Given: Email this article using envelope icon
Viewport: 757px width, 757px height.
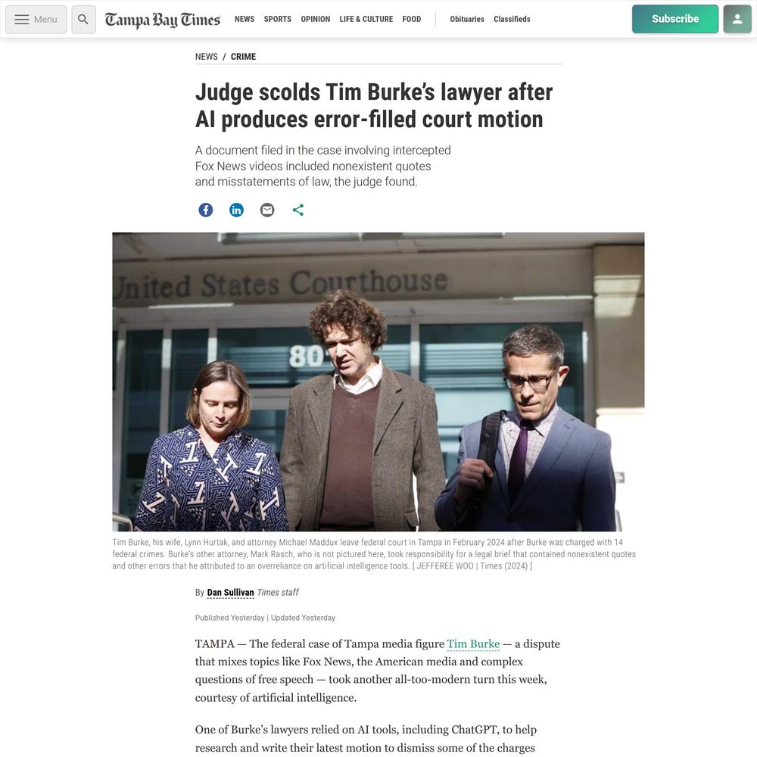Looking at the screenshot, I should (x=267, y=210).
